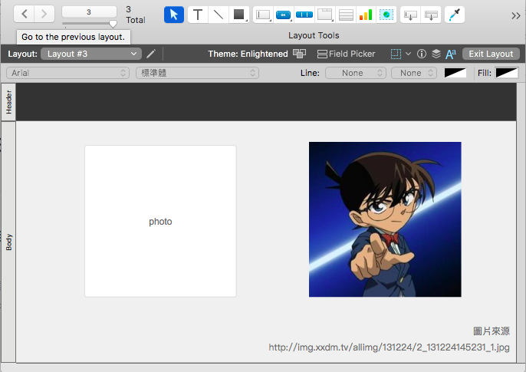Click the layout navigation slider handle
This screenshot has height=372, width=526.
point(113,24)
